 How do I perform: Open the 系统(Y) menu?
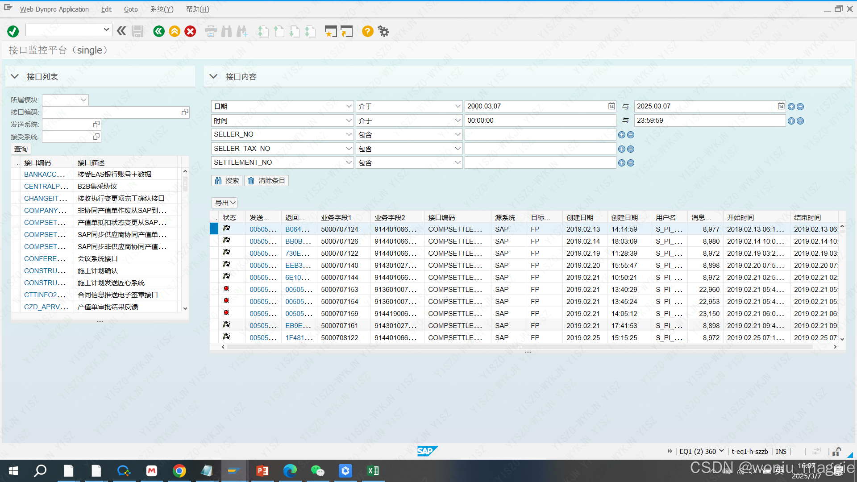click(162, 9)
